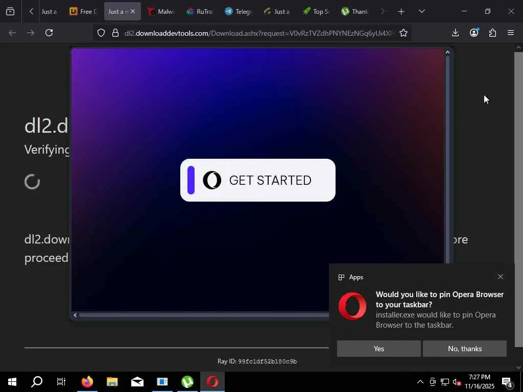Open the Action Center notifications icon

[507, 382]
